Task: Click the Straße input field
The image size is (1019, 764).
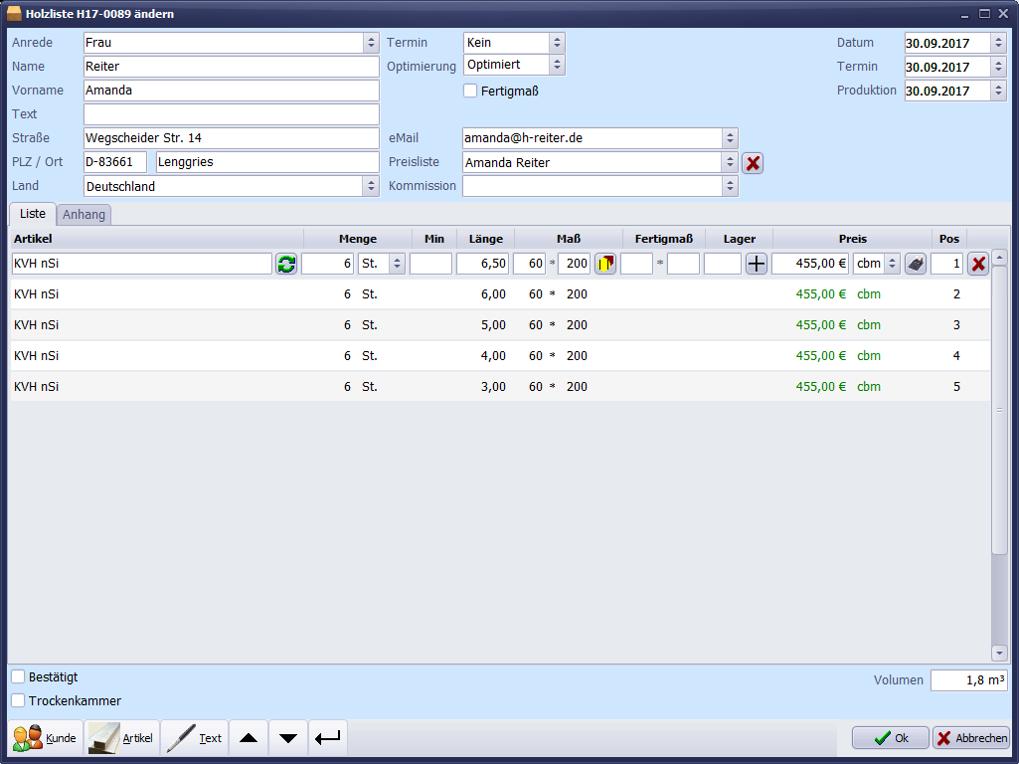Action: tap(232, 138)
